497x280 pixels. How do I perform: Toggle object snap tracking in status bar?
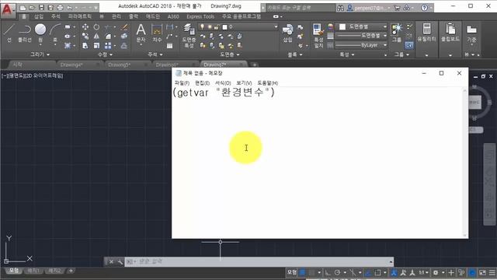368,272
